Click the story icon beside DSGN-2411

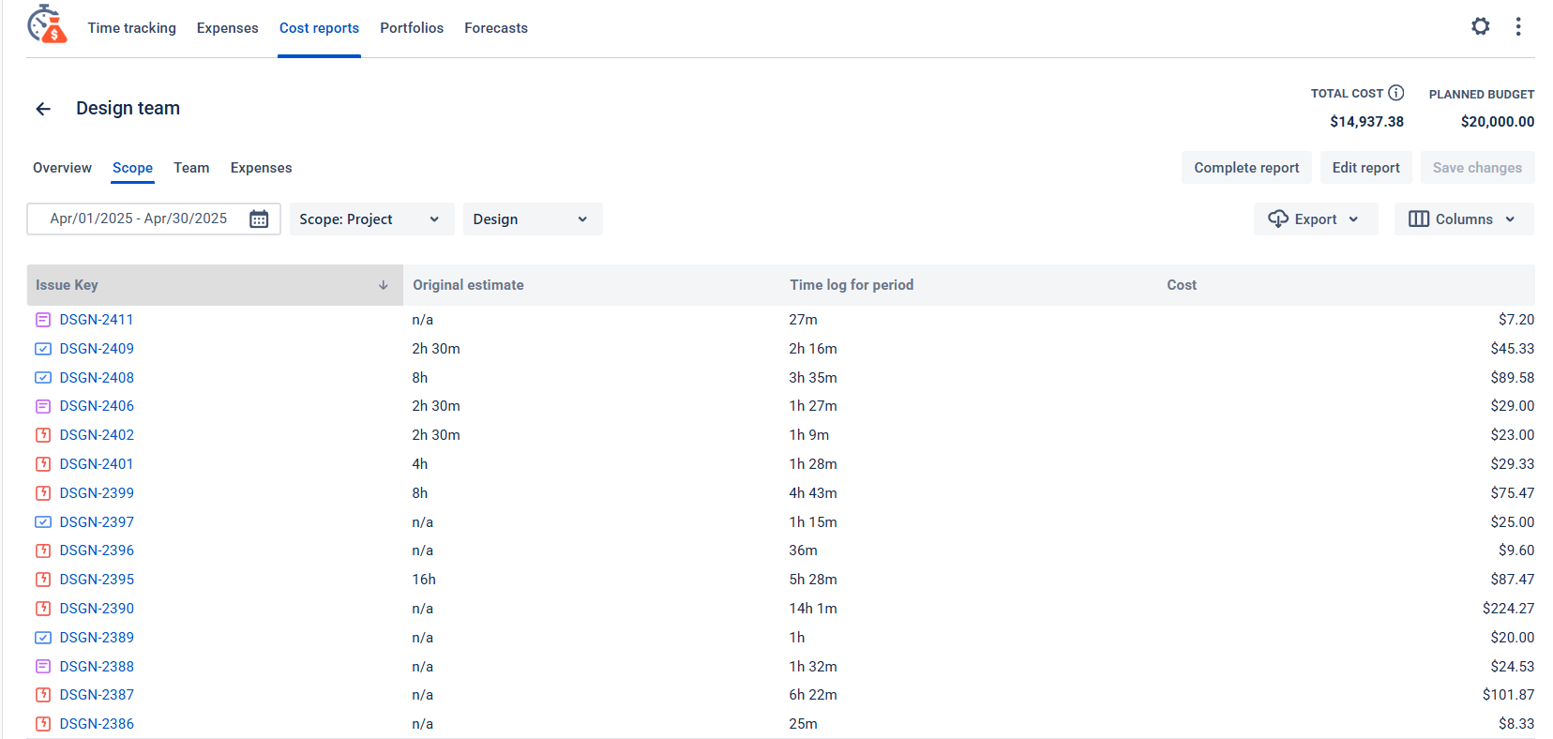click(43, 320)
